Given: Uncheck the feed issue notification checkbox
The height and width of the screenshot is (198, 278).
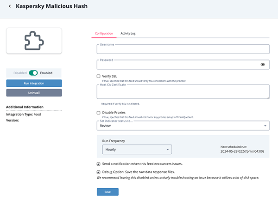Looking at the screenshot, I should point(98,164).
